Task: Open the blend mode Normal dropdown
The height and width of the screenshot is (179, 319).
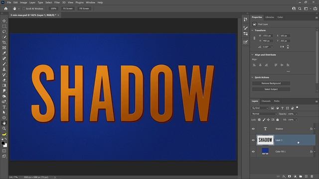Action: (264, 114)
